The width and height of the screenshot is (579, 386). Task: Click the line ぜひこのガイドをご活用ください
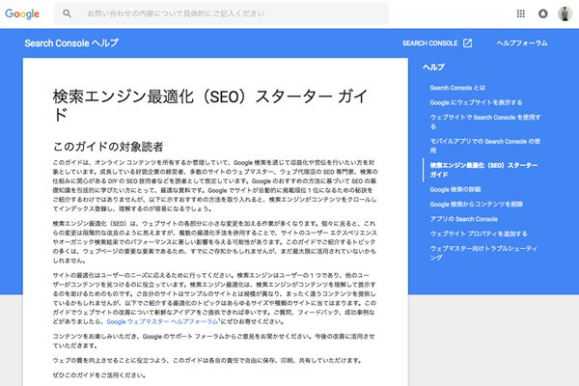tap(99, 375)
